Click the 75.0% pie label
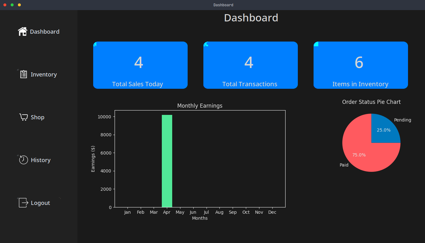The image size is (425, 243). (359, 155)
